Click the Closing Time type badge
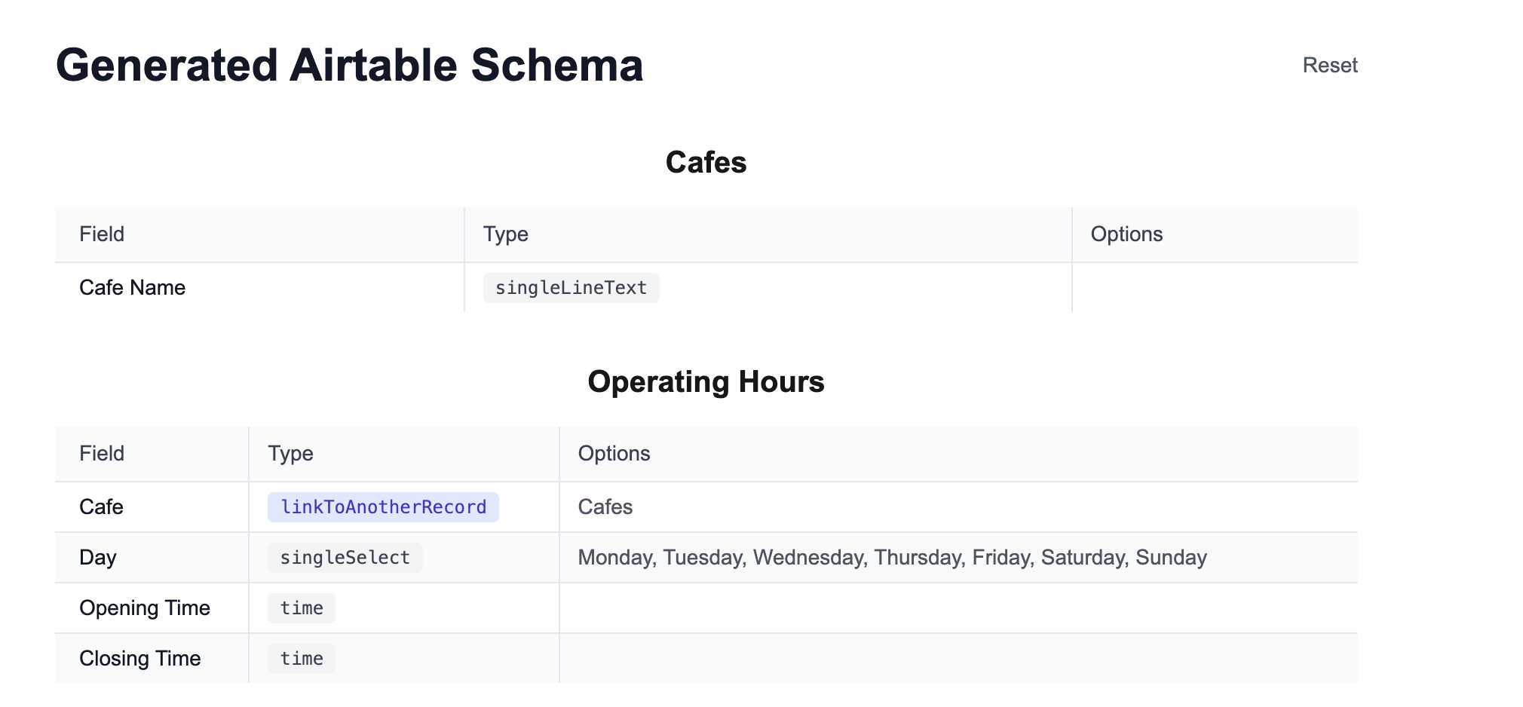 302,659
